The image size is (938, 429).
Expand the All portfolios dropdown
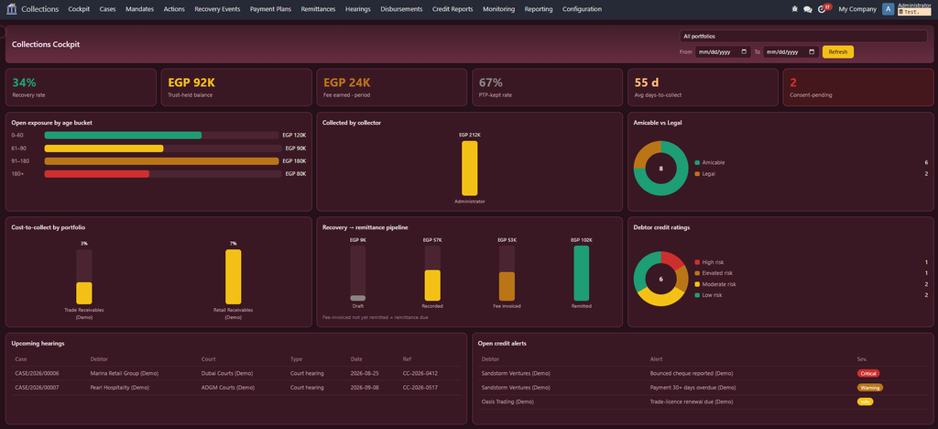click(803, 37)
